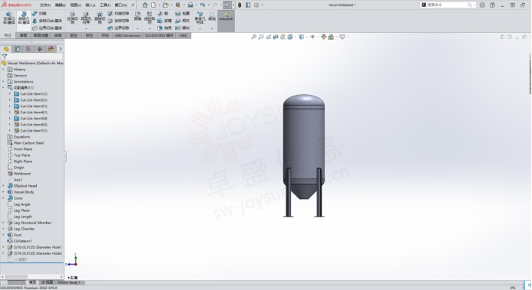Expand the Foot feature node
Image resolution: width=532 pixels, height=290 pixels.
4,235
